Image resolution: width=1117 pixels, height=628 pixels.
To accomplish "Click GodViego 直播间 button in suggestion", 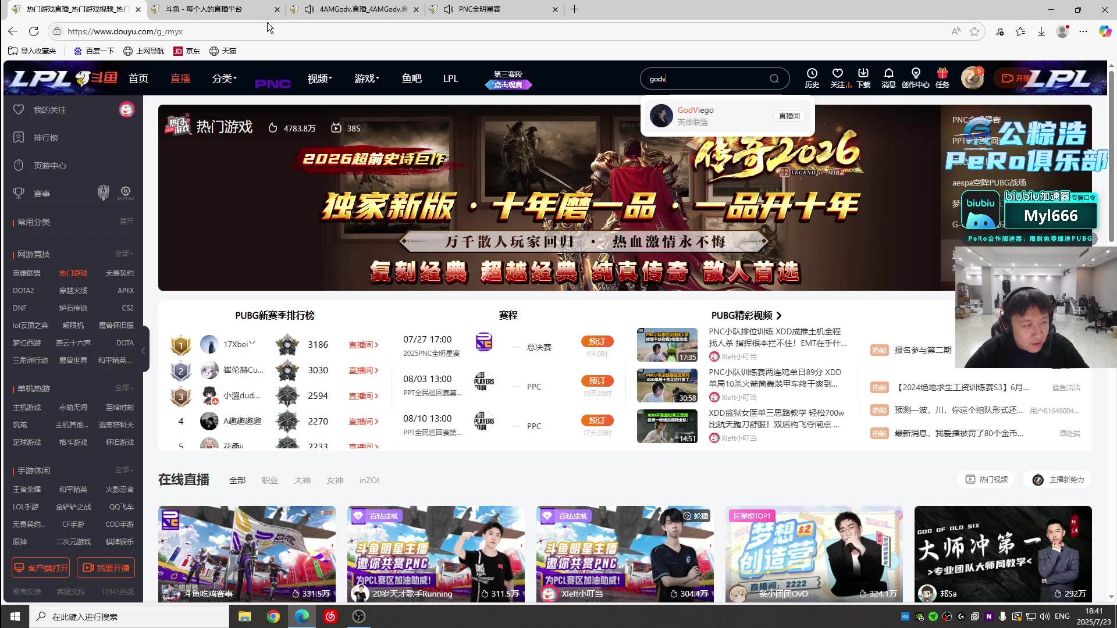I will click(x=789, y=116).
